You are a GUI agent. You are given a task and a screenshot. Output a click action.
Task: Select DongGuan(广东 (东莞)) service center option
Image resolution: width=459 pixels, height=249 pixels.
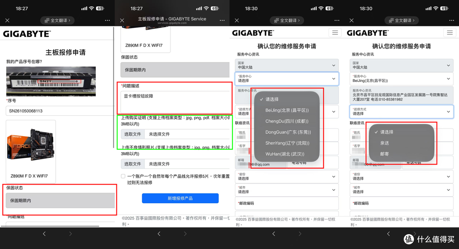tap(287, 132)
